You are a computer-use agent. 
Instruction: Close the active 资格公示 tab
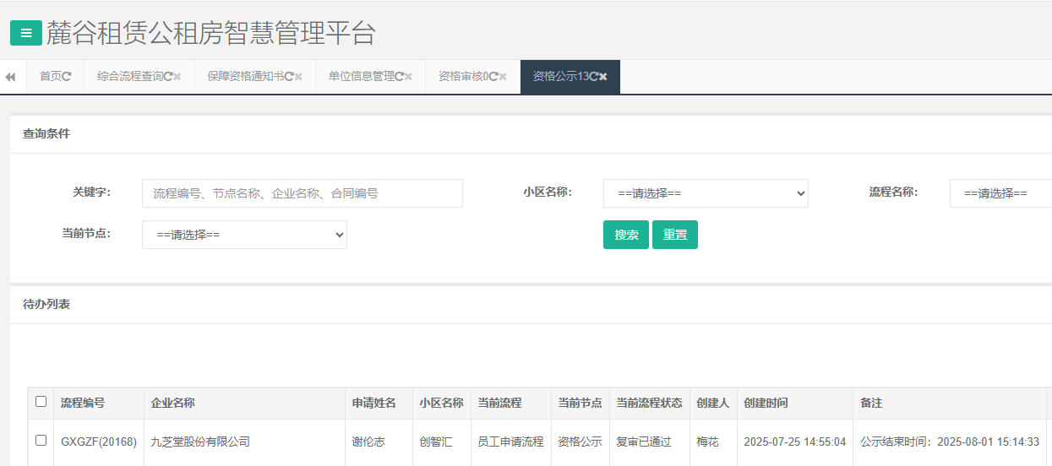(x=603, y=77)
